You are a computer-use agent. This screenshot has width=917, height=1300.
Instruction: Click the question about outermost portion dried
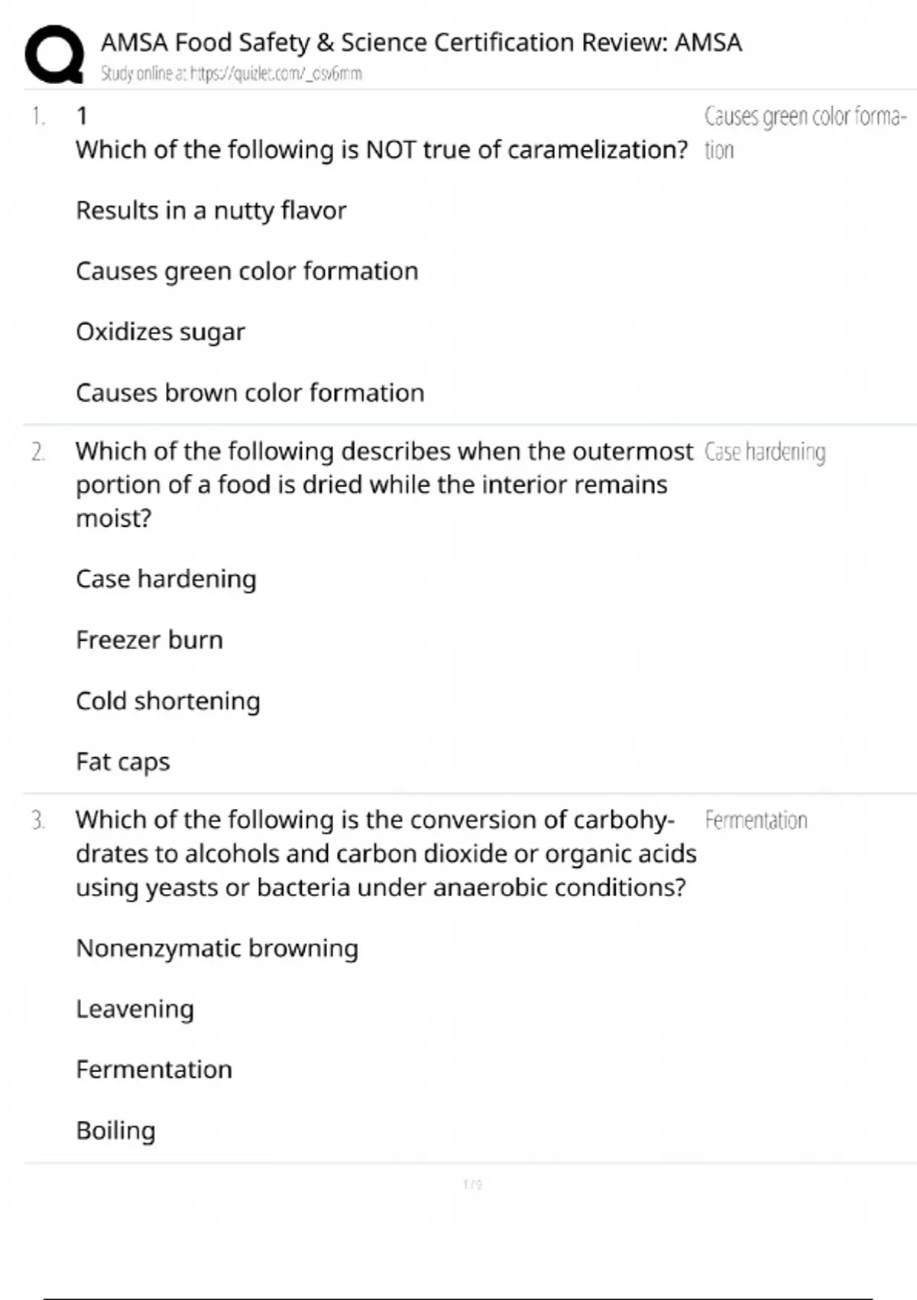pyautogui.click(x=384, y=484)
